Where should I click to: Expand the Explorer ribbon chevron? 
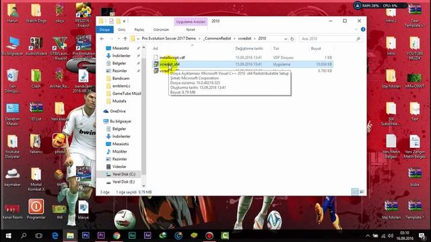pyautogui.click(x=356, y=30)
